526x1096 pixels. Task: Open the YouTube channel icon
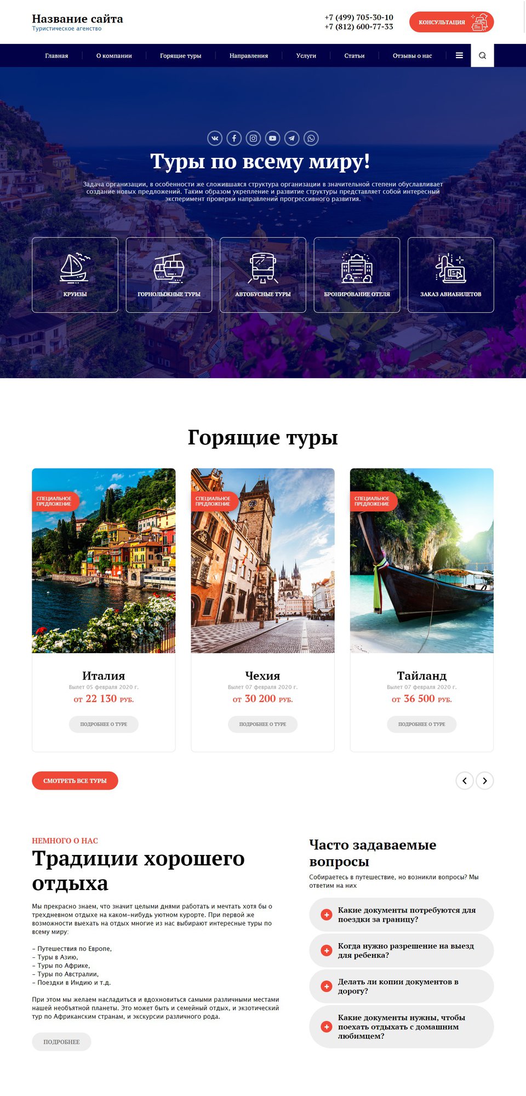(x=272, y=138)
